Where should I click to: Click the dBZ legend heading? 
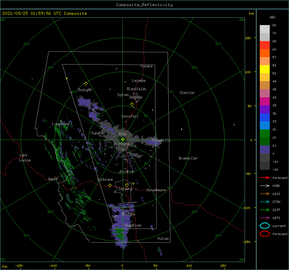pyautogui.click(x=272, y=17)
